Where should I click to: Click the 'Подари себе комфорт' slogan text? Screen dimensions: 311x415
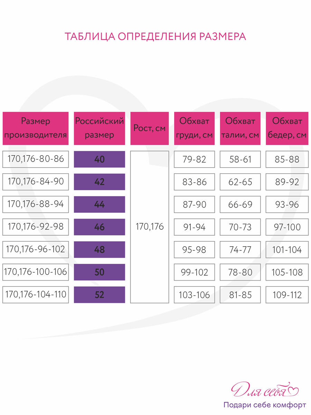265,405
